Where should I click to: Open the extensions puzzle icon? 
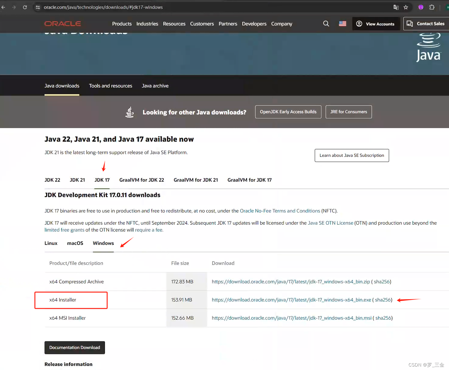click(x=432, y=7)
